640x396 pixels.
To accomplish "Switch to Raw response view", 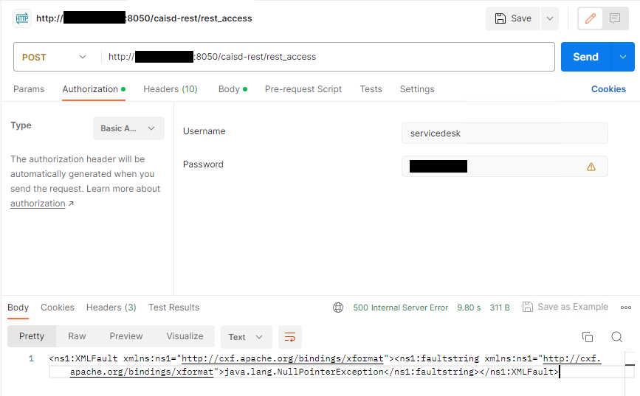I will (77, 336).
